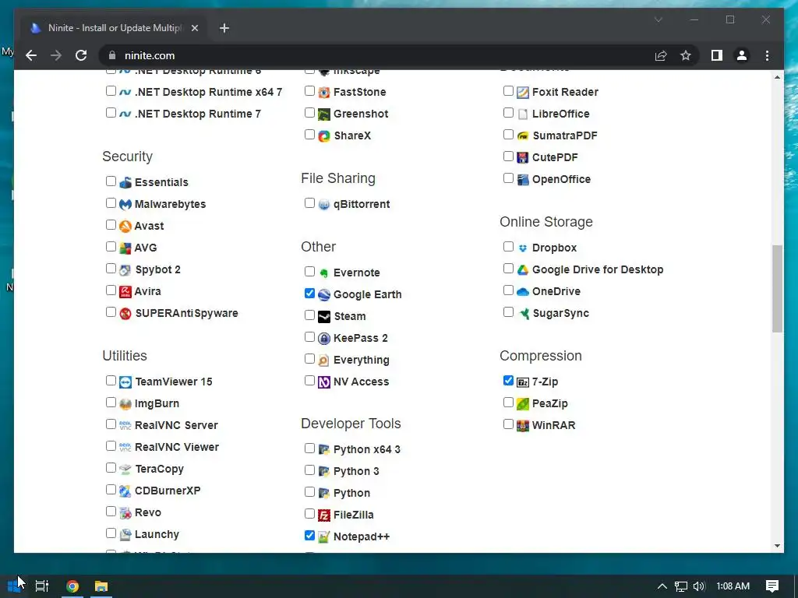The height and width of the screenshot is (598, 798).
Task: Open a new browser tab
Action: (224, 28)
